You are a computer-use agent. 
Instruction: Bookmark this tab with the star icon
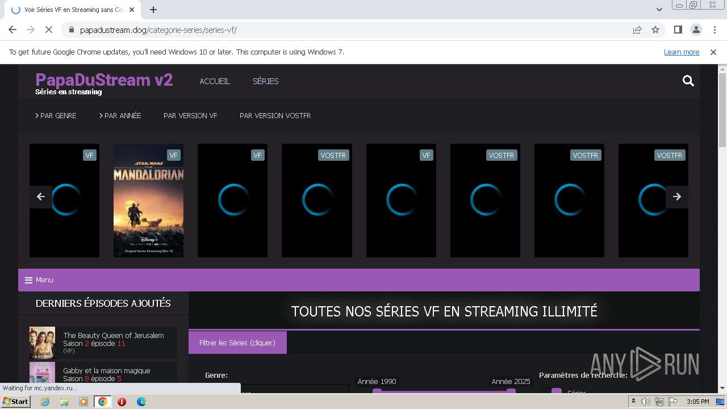click(x=655, y=30)
